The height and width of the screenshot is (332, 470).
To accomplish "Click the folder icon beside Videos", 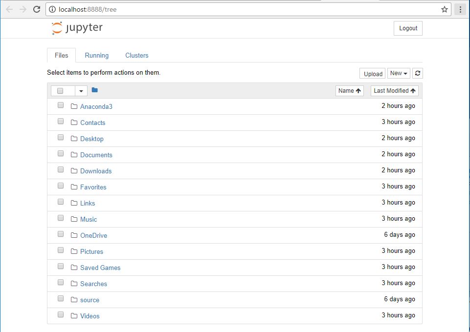I will pyautogui.click(x=74, y=316).
